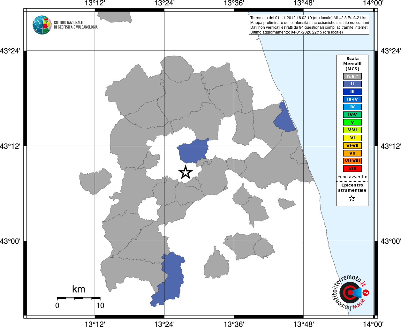The height and width of the screenshot is (327, 401).
Task: Click the '0' scale bar value
Action: pyautogui.click(x=57, y=306)
